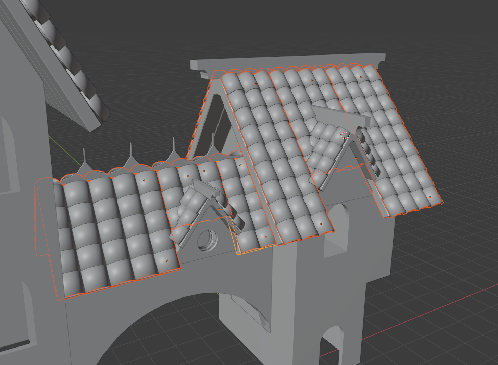498x365 pixels.
Task: Select the leftmost spike finial on the low roof ridge
Action: [x=85, y=163]
